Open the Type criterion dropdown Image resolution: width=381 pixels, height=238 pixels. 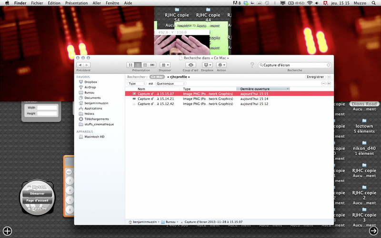pos(137,83)
